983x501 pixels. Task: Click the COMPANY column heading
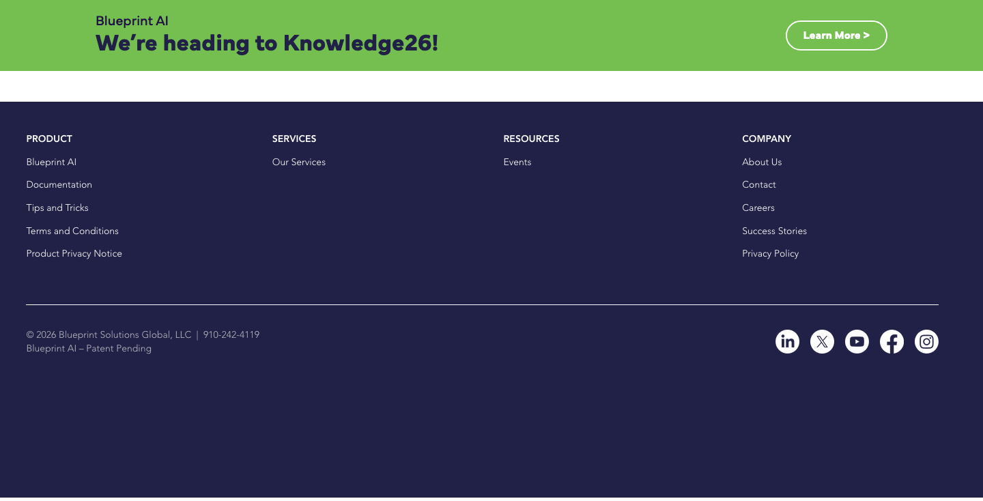point(767,139)
